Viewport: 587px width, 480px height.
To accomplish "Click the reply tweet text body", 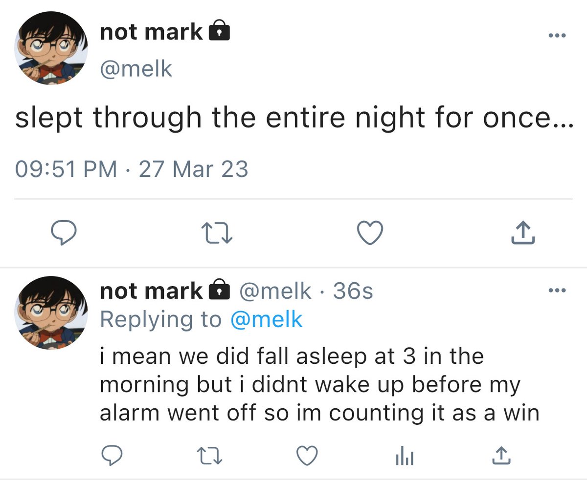I will pyautogui.click(x=319, y=385).
